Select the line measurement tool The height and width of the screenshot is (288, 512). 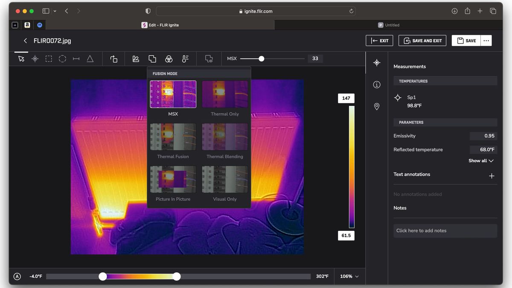(76, 58)
